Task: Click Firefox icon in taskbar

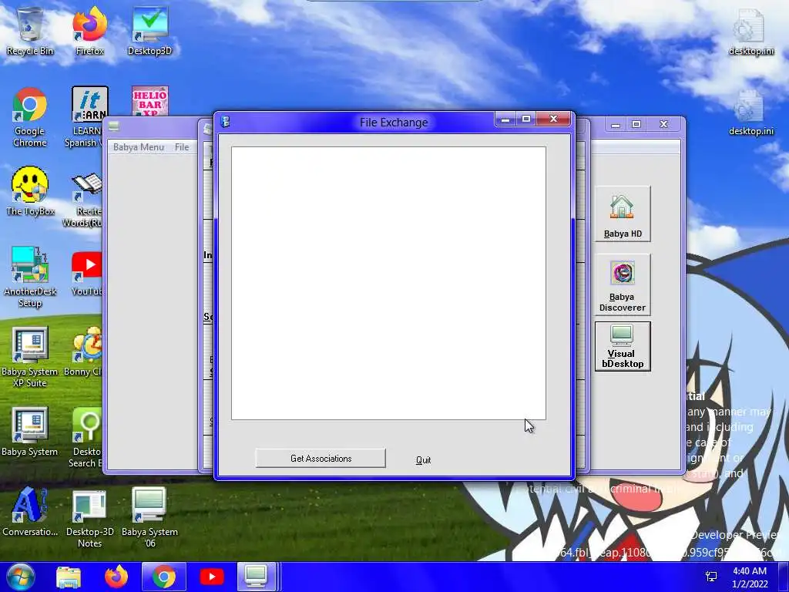Action: (116, 577)
